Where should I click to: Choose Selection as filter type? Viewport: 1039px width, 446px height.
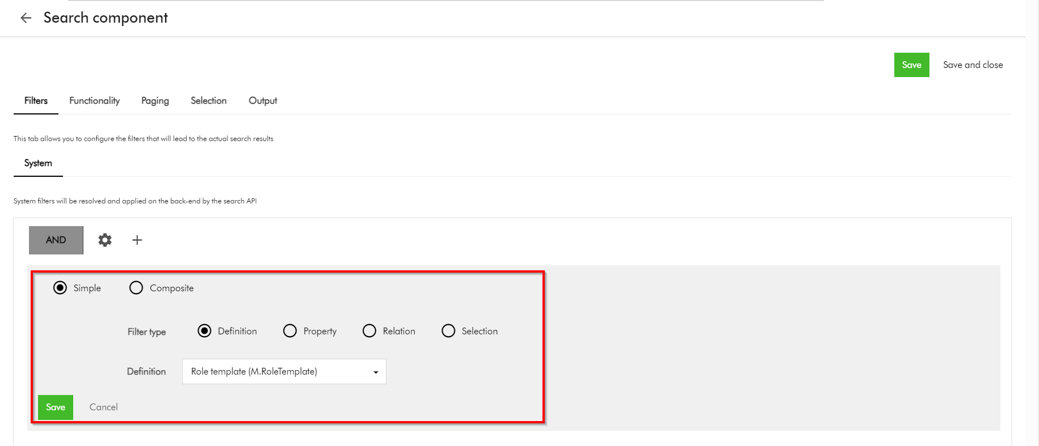pos(448,331)
